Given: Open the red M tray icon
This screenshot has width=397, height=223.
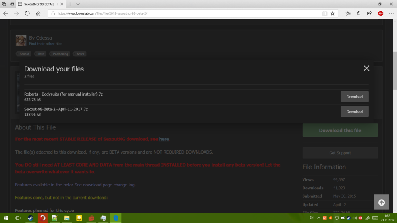Looking at the screenshot, I should [x=360, y=218].
